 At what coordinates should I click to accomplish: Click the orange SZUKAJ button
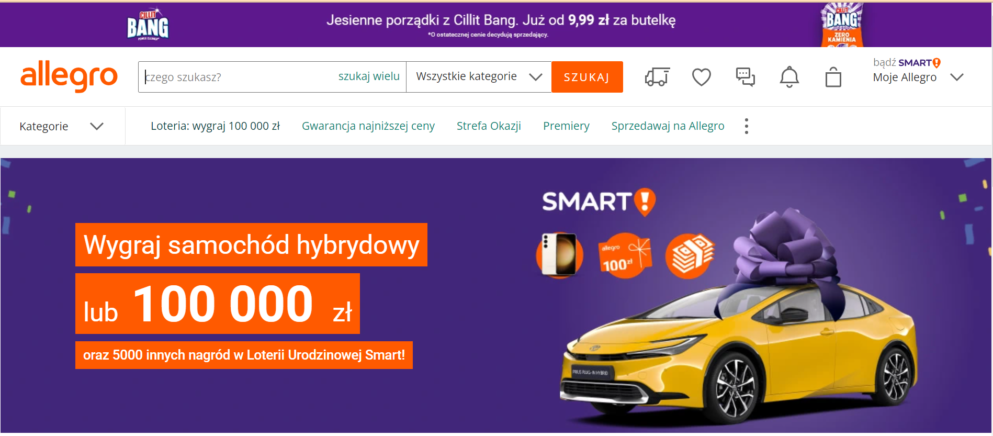click(x=587, y=77)
